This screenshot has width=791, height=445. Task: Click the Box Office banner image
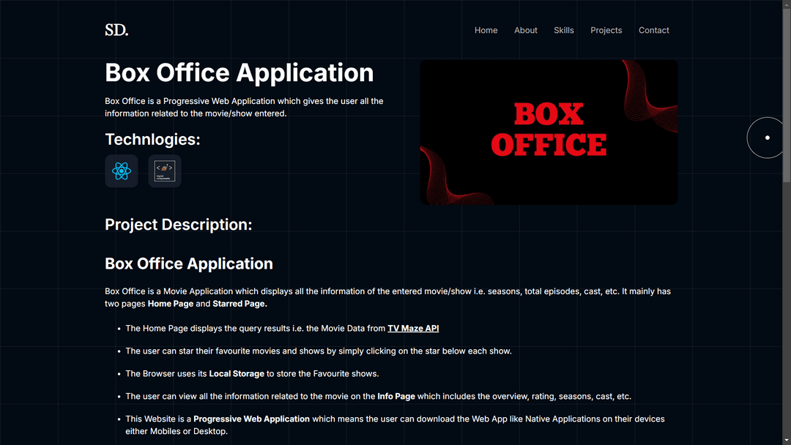548,132
